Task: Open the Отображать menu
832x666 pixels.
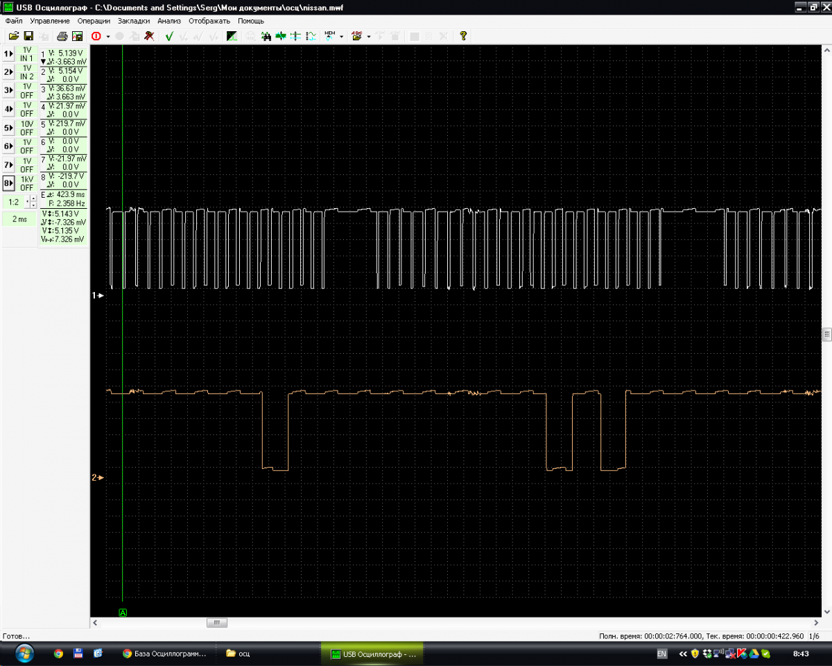Action: tap(209, 21)
